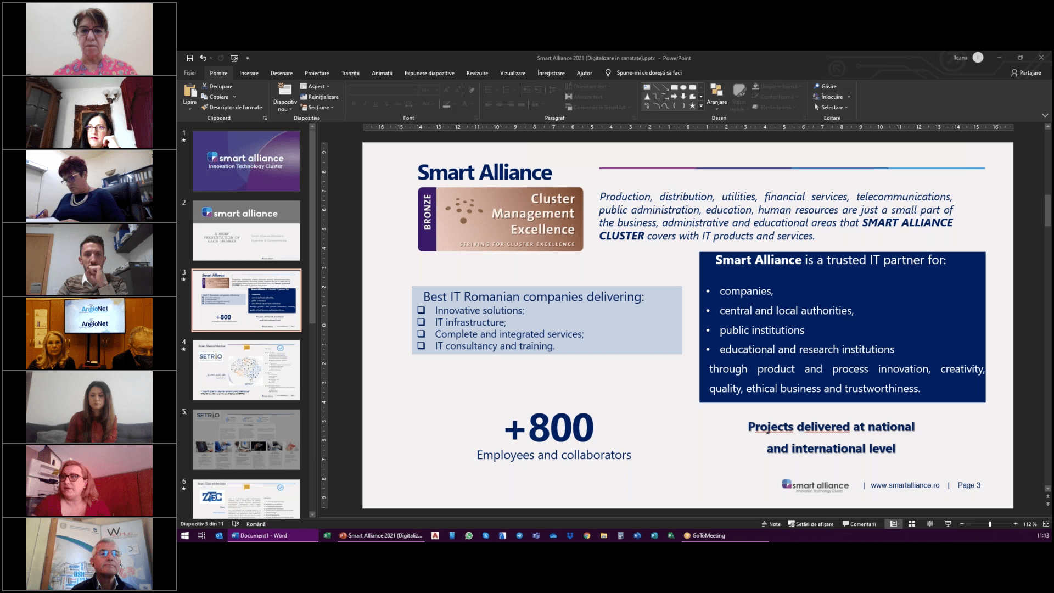Customize the quick access toolbar

click(248, 58)
